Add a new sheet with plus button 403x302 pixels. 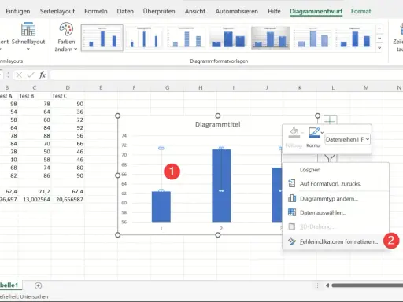38,285
